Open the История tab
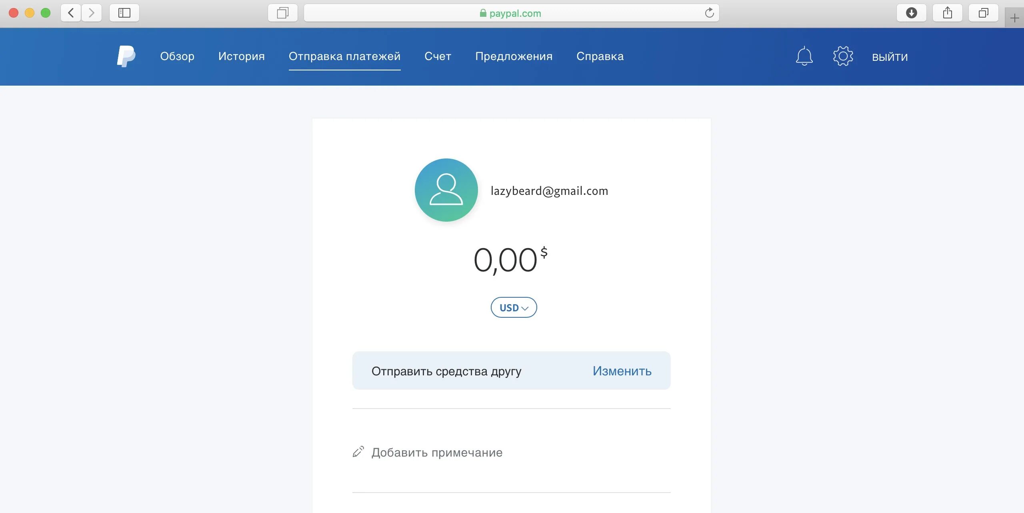The image size is (1024, 513). pos(242,56)
